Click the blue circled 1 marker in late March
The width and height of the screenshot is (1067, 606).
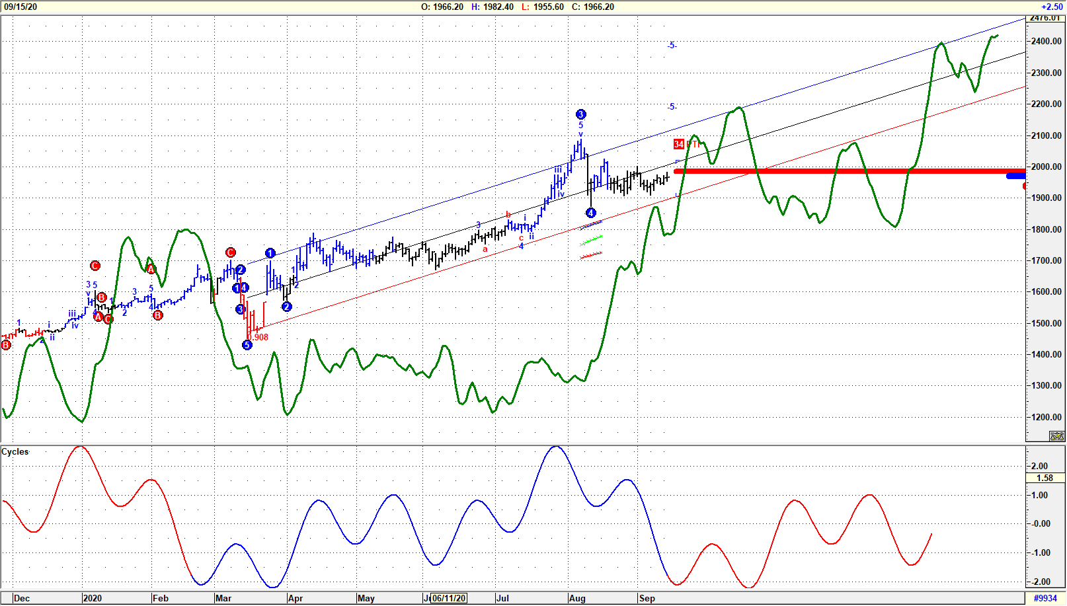point(270,253)
